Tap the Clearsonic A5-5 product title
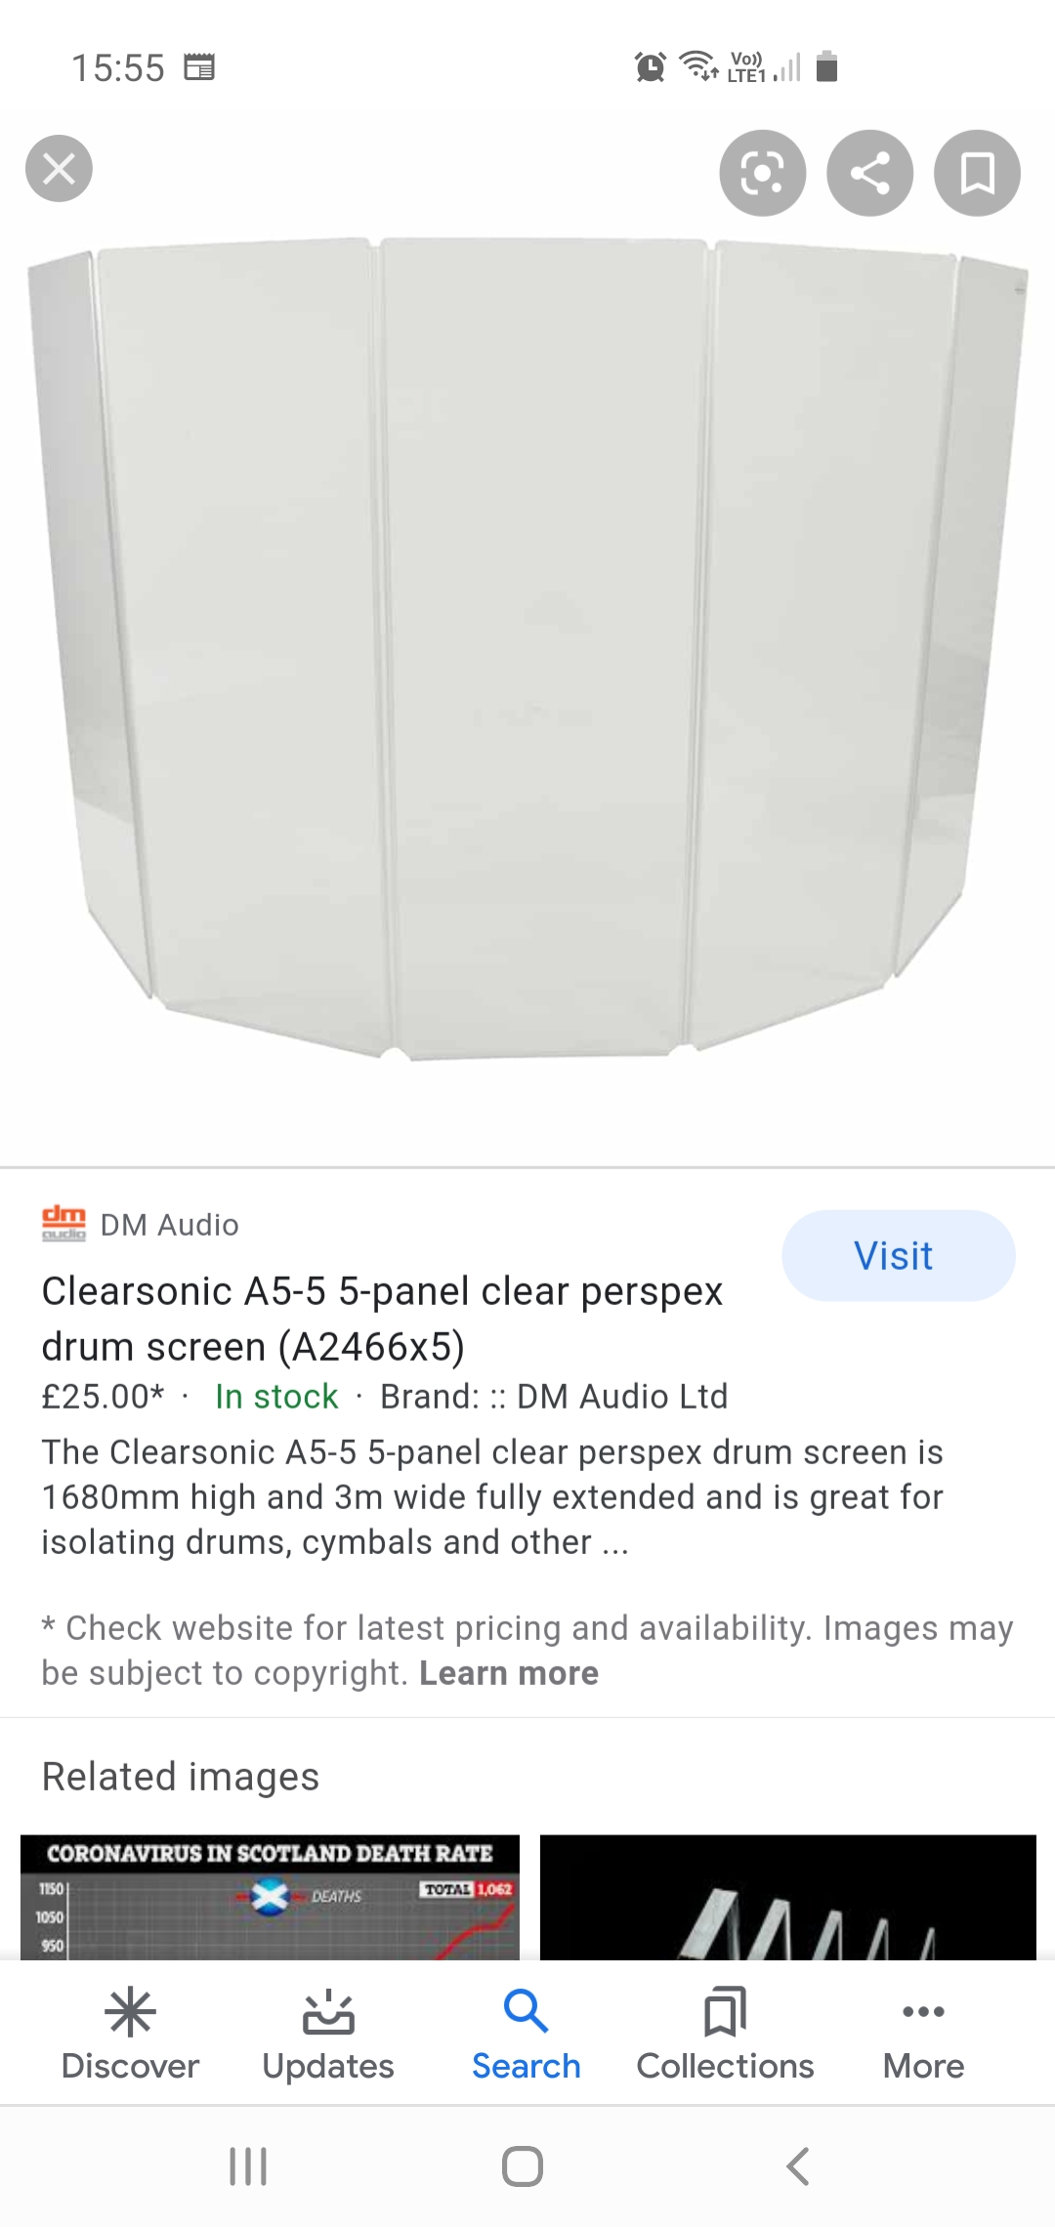 382,1319
